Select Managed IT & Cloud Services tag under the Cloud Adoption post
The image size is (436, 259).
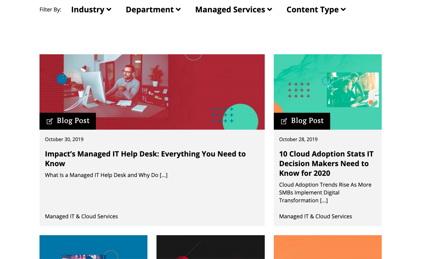pos(315,216)
